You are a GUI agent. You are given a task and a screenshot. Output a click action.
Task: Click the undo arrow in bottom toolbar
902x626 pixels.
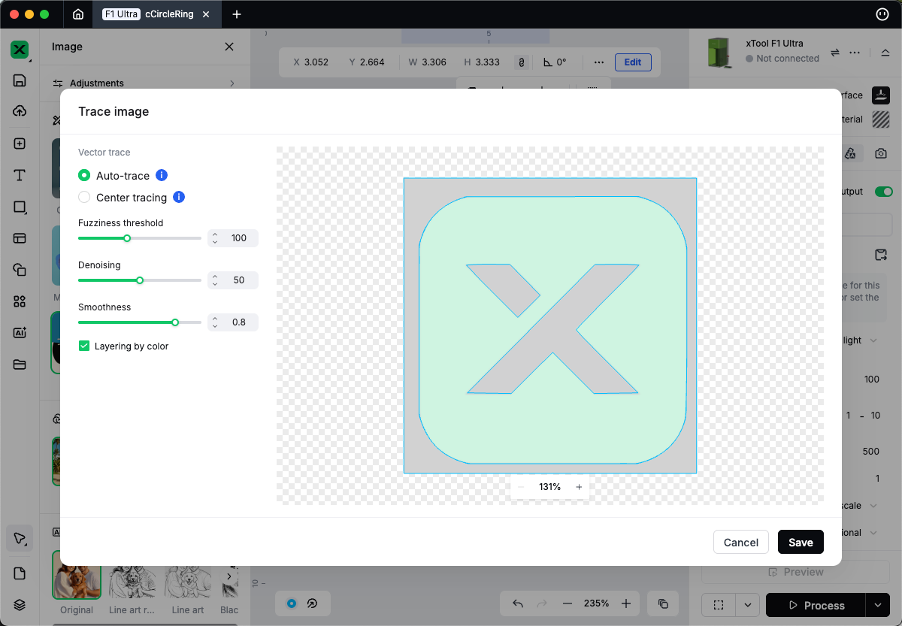point(518,603)
